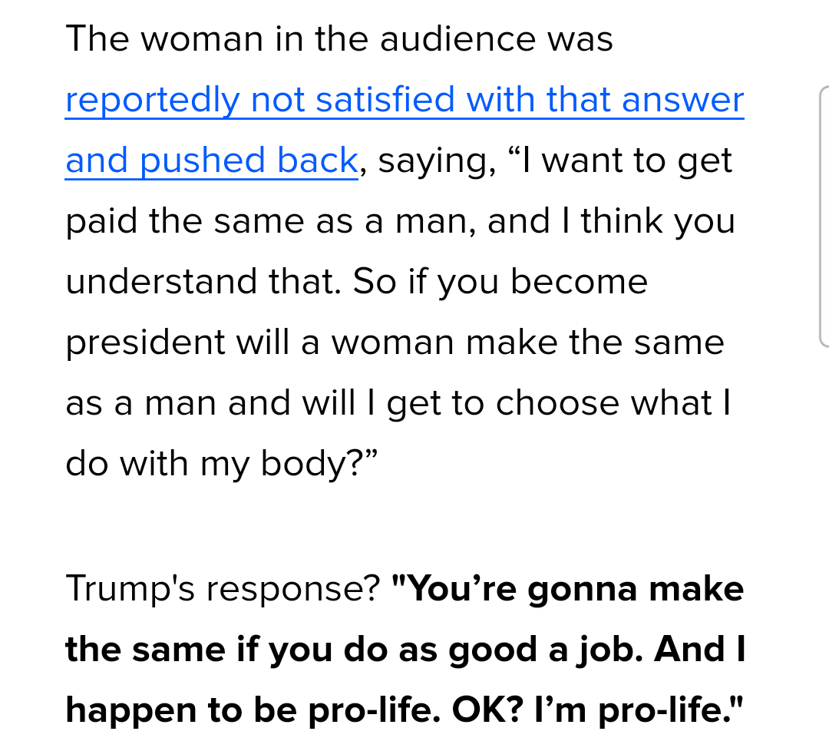Click the bold quote "You're gonna make"
829x751 pixels.
(568, 589)
